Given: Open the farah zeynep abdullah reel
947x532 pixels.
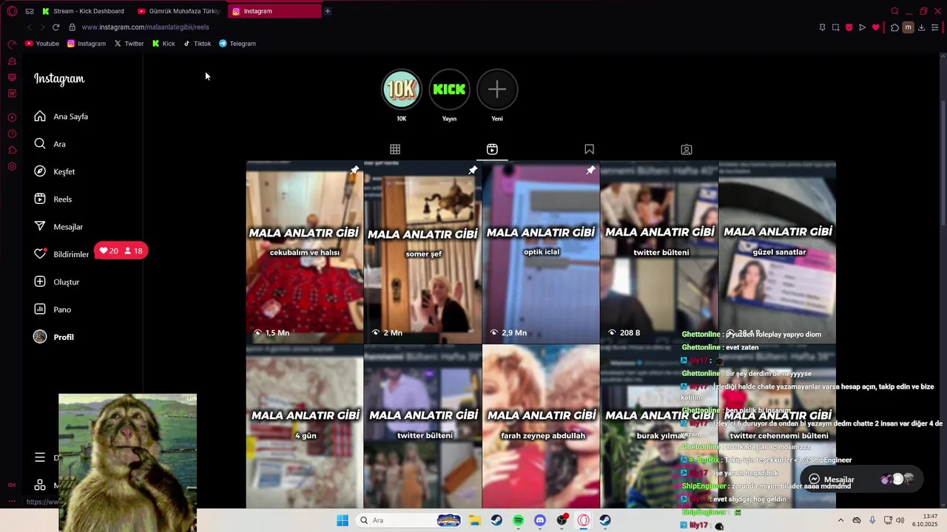Looking at the screenshot, I should [x=541, y=426].
